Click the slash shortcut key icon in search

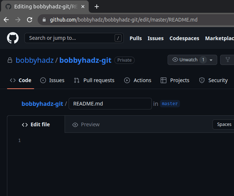118,38
